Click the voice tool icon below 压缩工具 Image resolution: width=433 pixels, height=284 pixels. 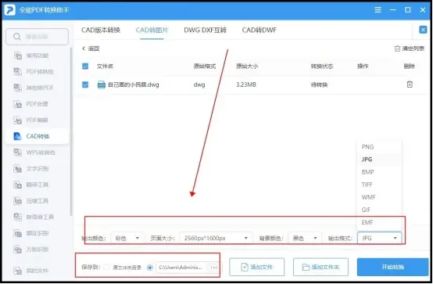[x=18, y=217]
